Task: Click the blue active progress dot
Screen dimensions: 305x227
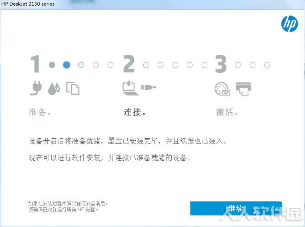Action: tap(66, 65)
